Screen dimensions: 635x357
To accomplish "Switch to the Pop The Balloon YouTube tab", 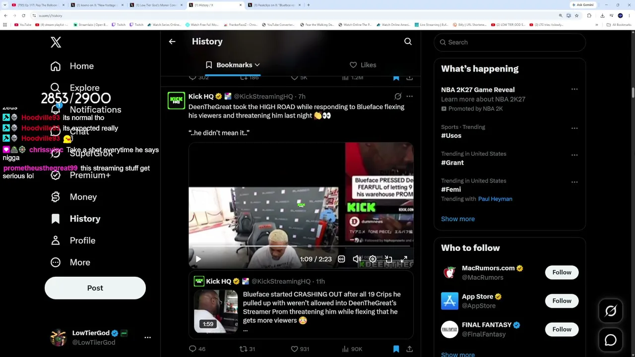I will [x=38, y=5].
